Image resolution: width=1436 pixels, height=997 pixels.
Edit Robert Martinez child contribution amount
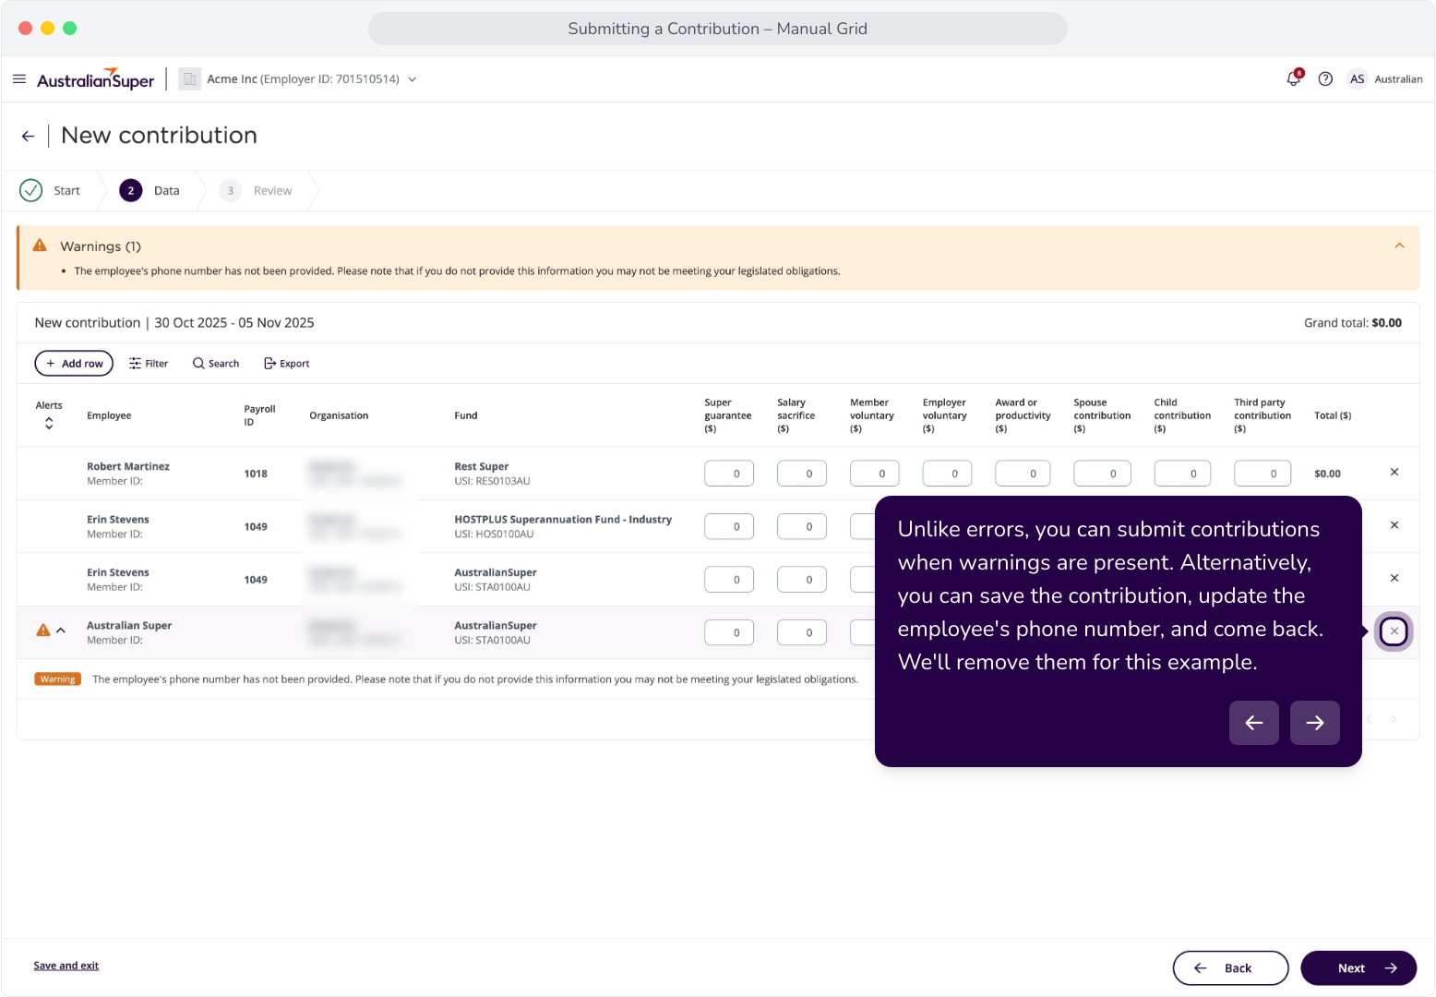pos(1183,474)
